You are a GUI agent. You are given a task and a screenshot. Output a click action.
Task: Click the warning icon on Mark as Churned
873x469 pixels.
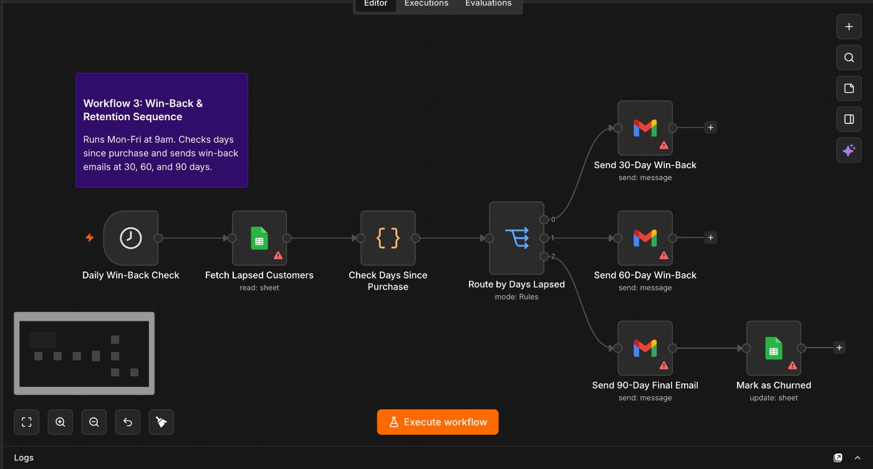click(x=793, y=366)
